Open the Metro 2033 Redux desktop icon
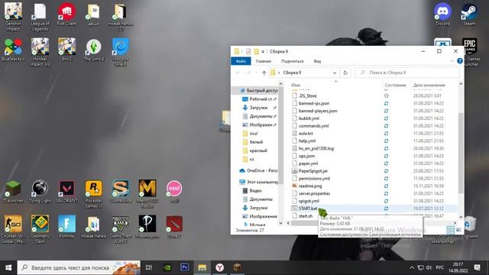489x275 pixels. pyautogui.click(x=147, y=193)
